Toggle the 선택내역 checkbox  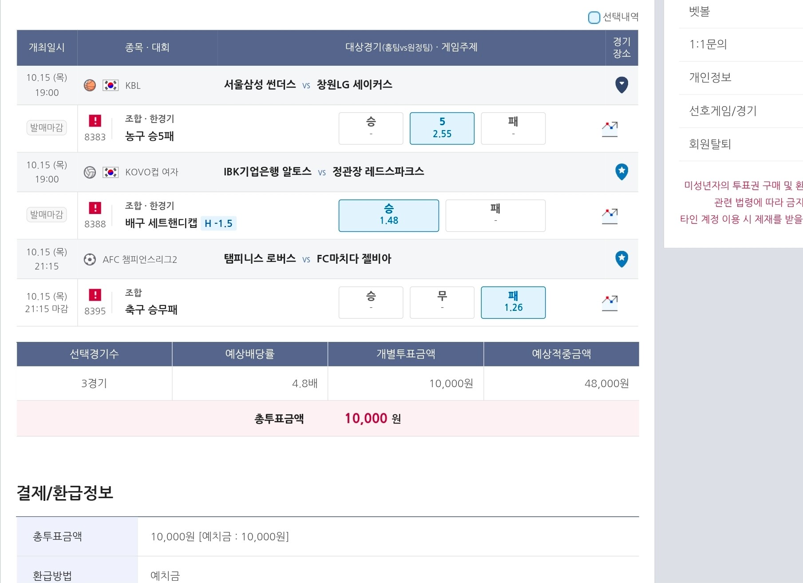click(594, 18)
